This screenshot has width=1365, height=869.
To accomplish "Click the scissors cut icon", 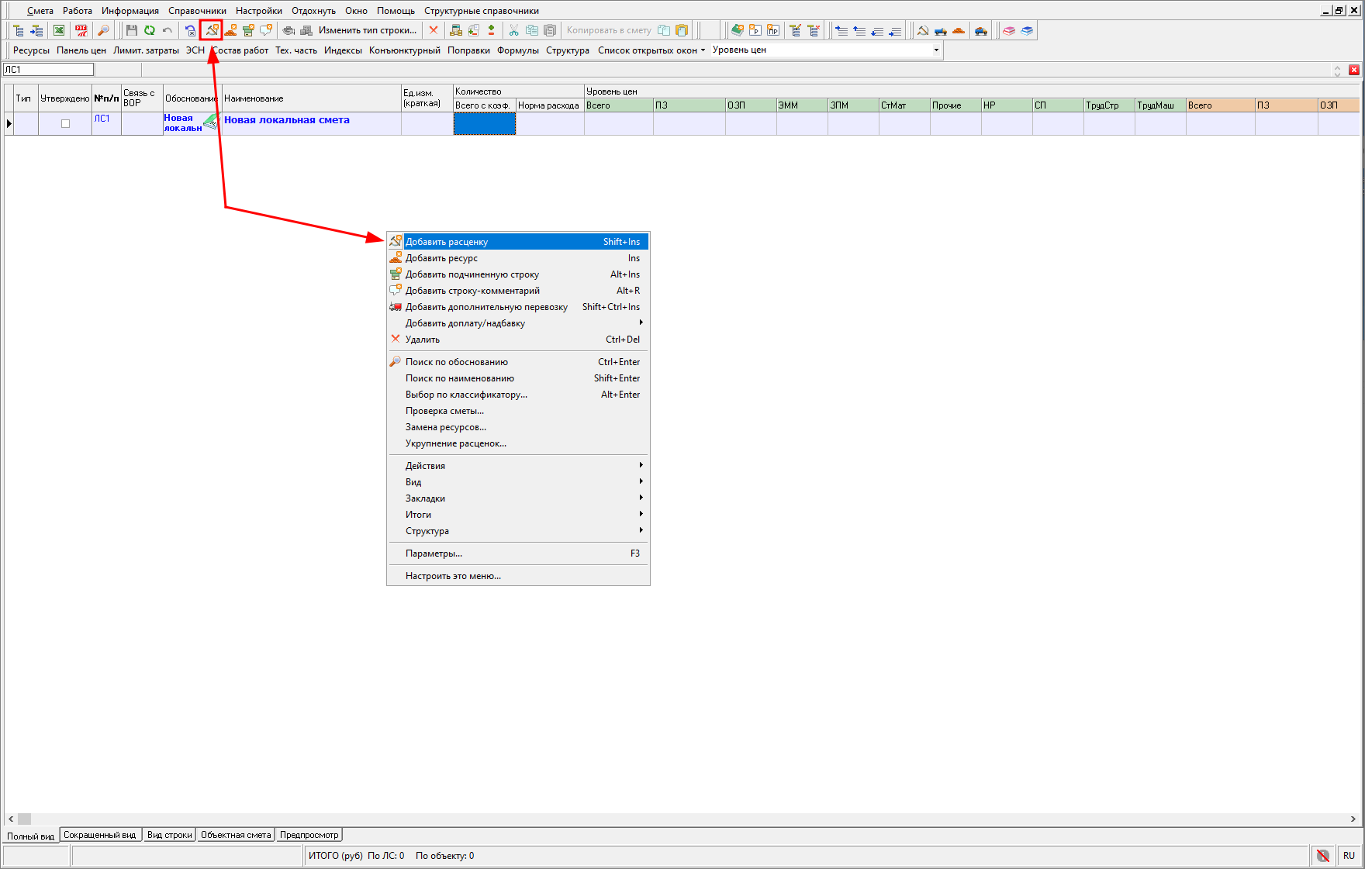I will [513, 30].
